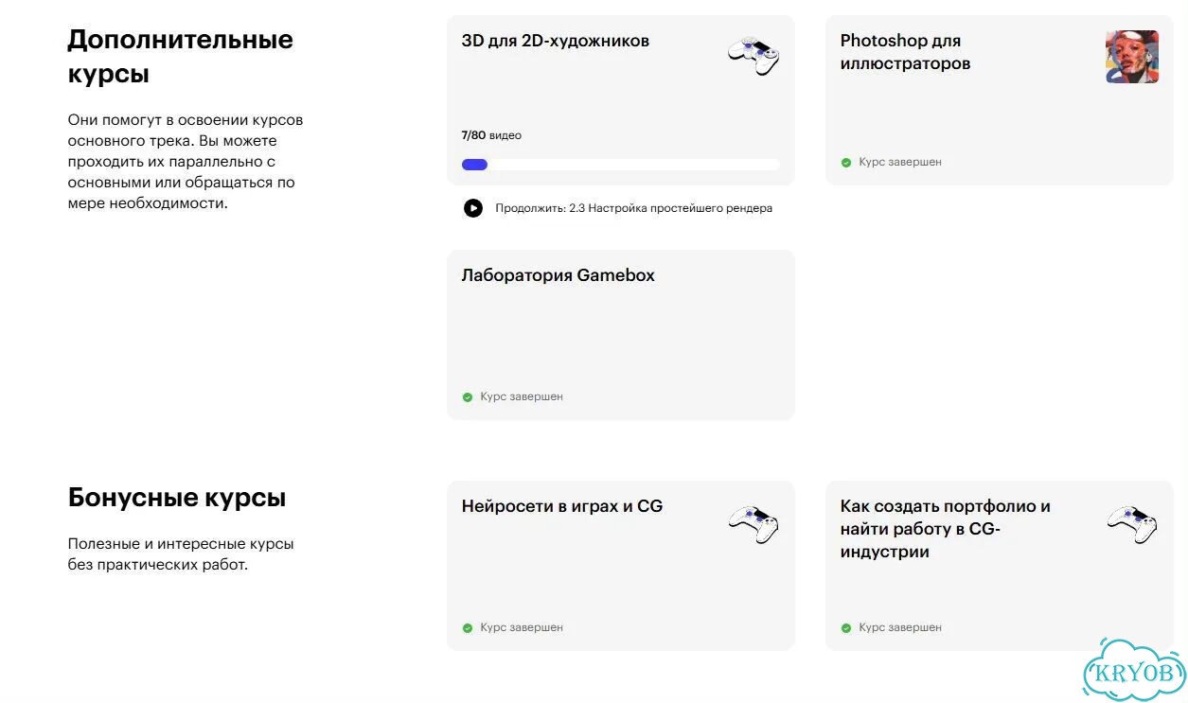Click gamepad icon on 3D для 2D-художников card
This screenshot has width=1188, height=703.
pyautogui.click(x=754, y=57)
